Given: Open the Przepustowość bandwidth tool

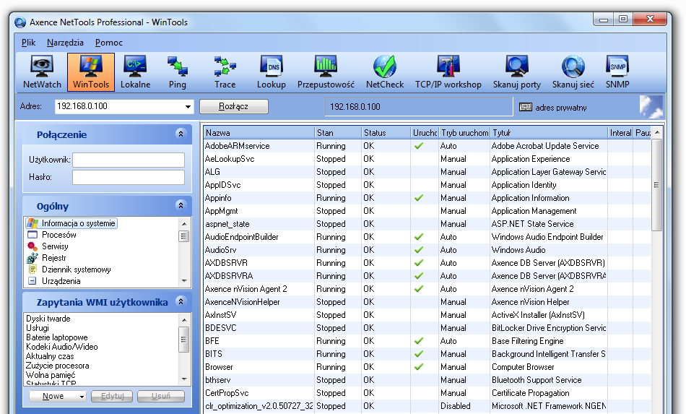Looking at the screenshot, I should click(326, 72).
